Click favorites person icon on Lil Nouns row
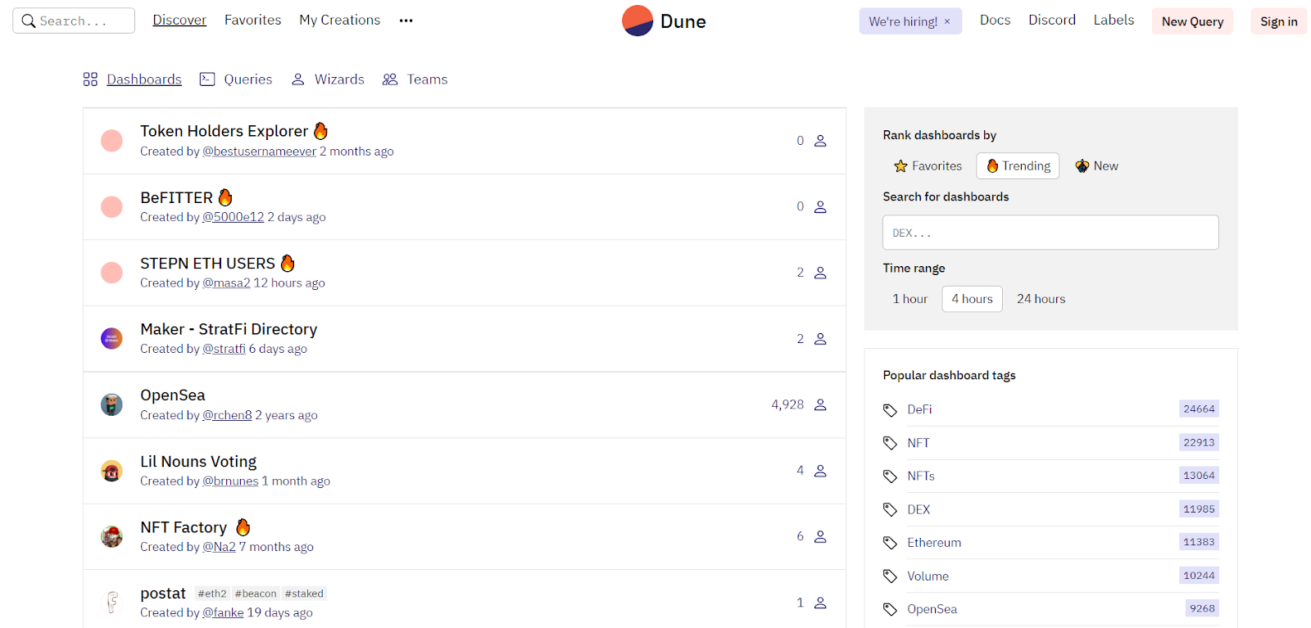1311x628 pixels. click(x=820, y=471)
